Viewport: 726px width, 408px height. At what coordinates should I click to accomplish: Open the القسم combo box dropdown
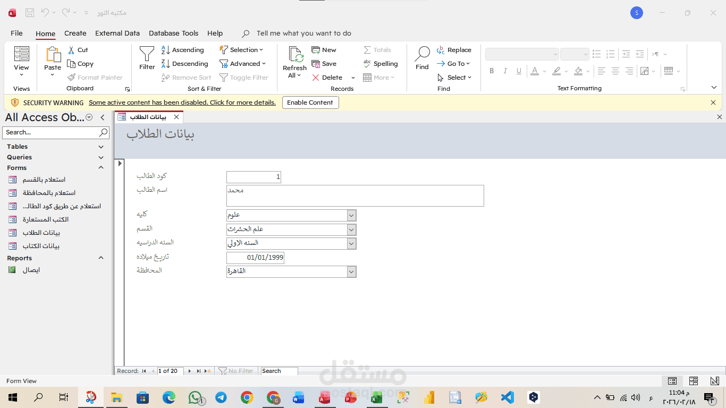click(351, 229)
